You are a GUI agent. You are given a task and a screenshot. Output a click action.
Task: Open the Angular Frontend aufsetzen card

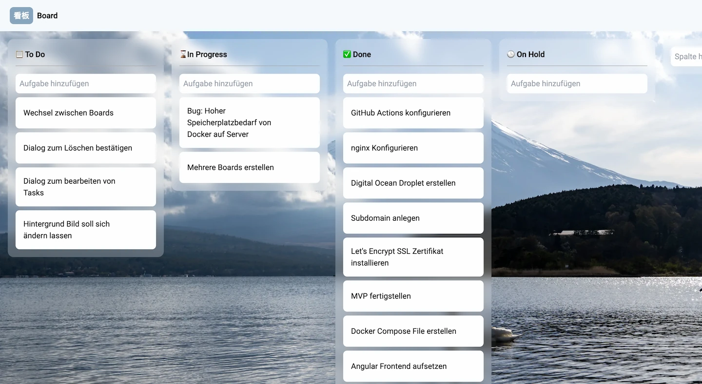pos(413,366)
